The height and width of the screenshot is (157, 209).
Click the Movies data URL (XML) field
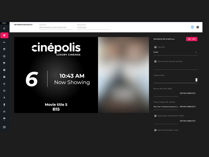coord(166,94)
